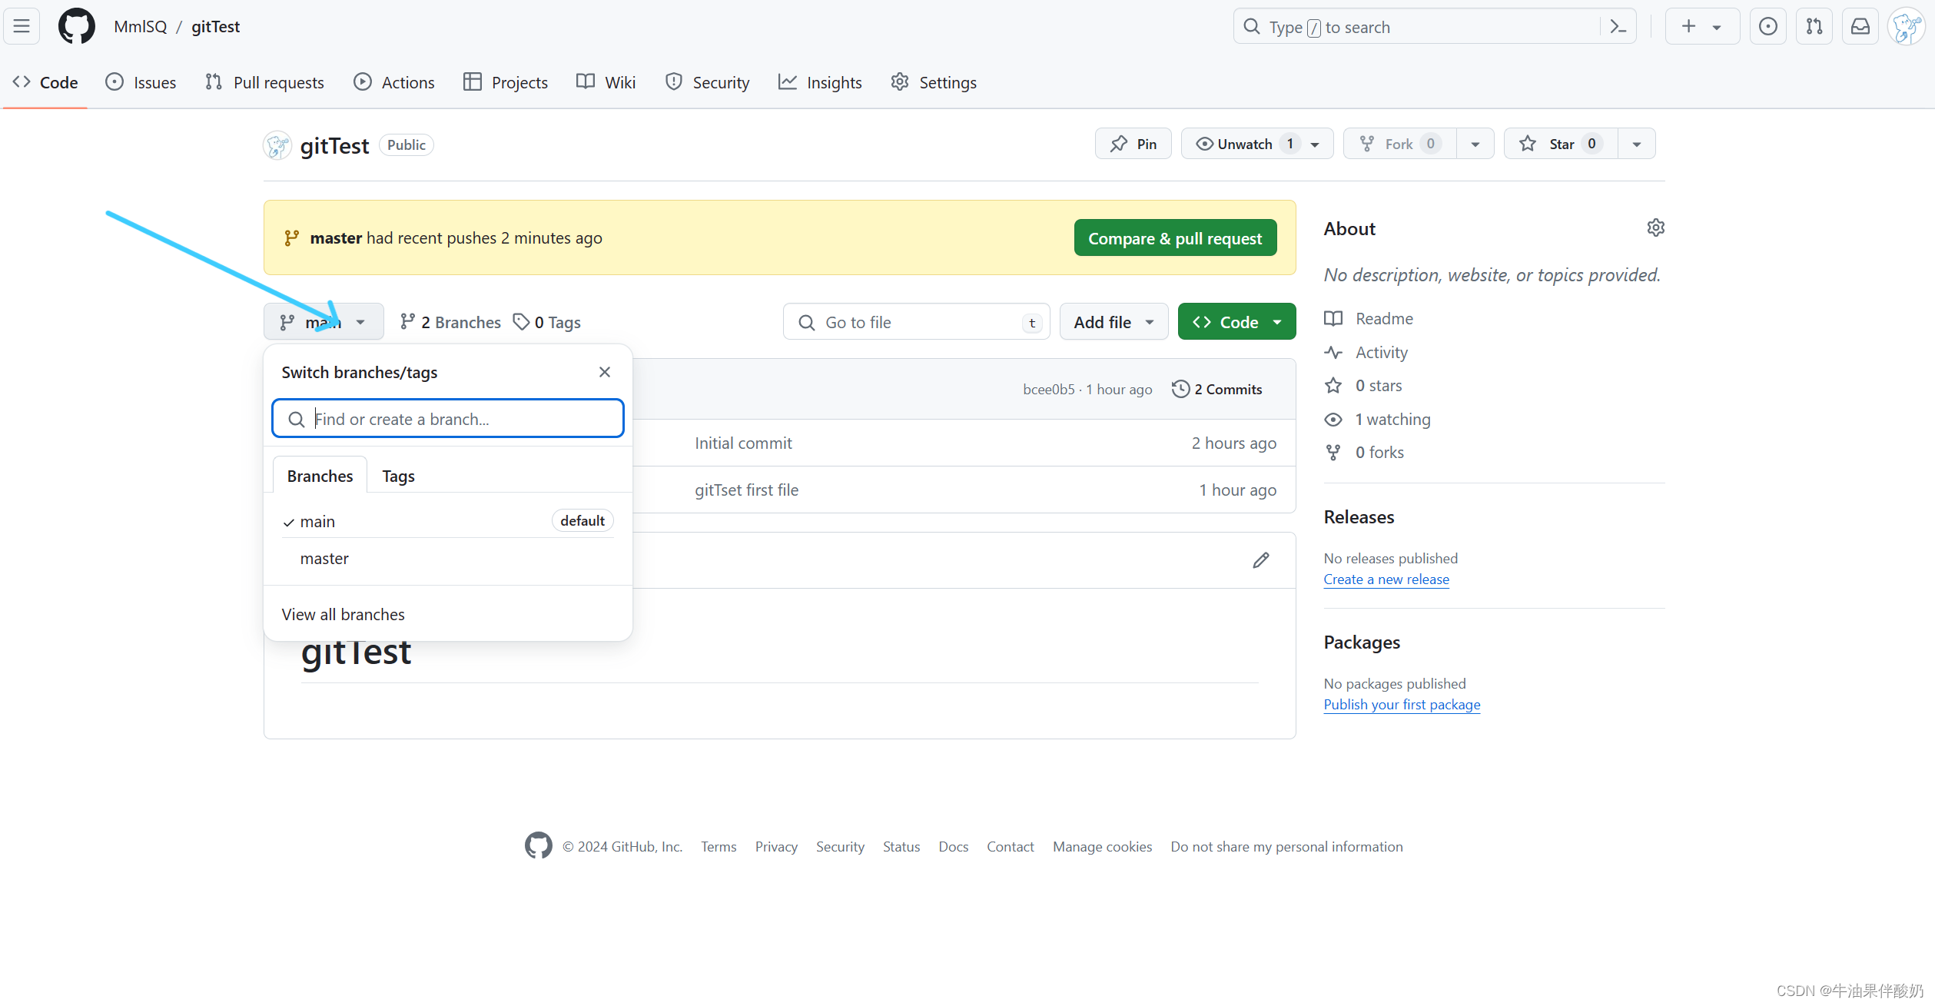Select the master branch in list
1935x1006 pixels.
pyautogui.click(x=325, y=559)
